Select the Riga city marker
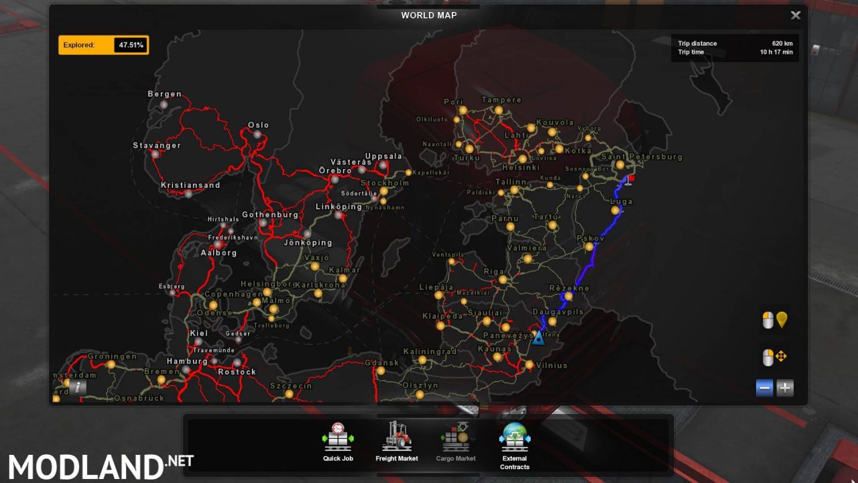The width and height of the screenshot is (858, 483). click(503, 280)
